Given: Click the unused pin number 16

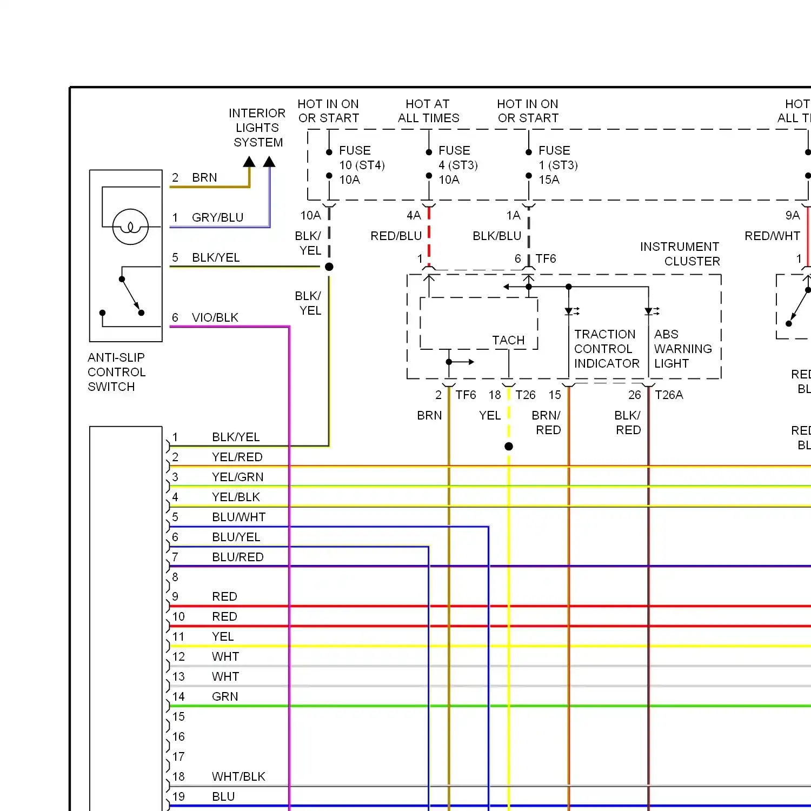Looking at the screenshot, I should click(178, 736).
